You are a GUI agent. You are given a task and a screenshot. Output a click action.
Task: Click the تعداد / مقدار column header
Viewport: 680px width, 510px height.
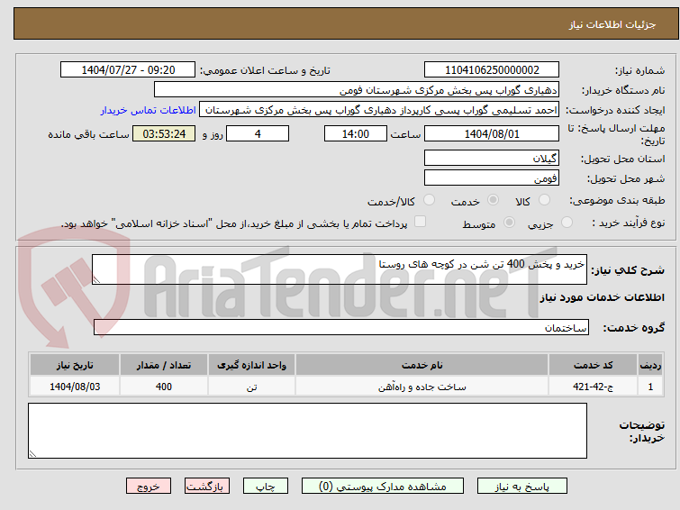tap(164, 365)
